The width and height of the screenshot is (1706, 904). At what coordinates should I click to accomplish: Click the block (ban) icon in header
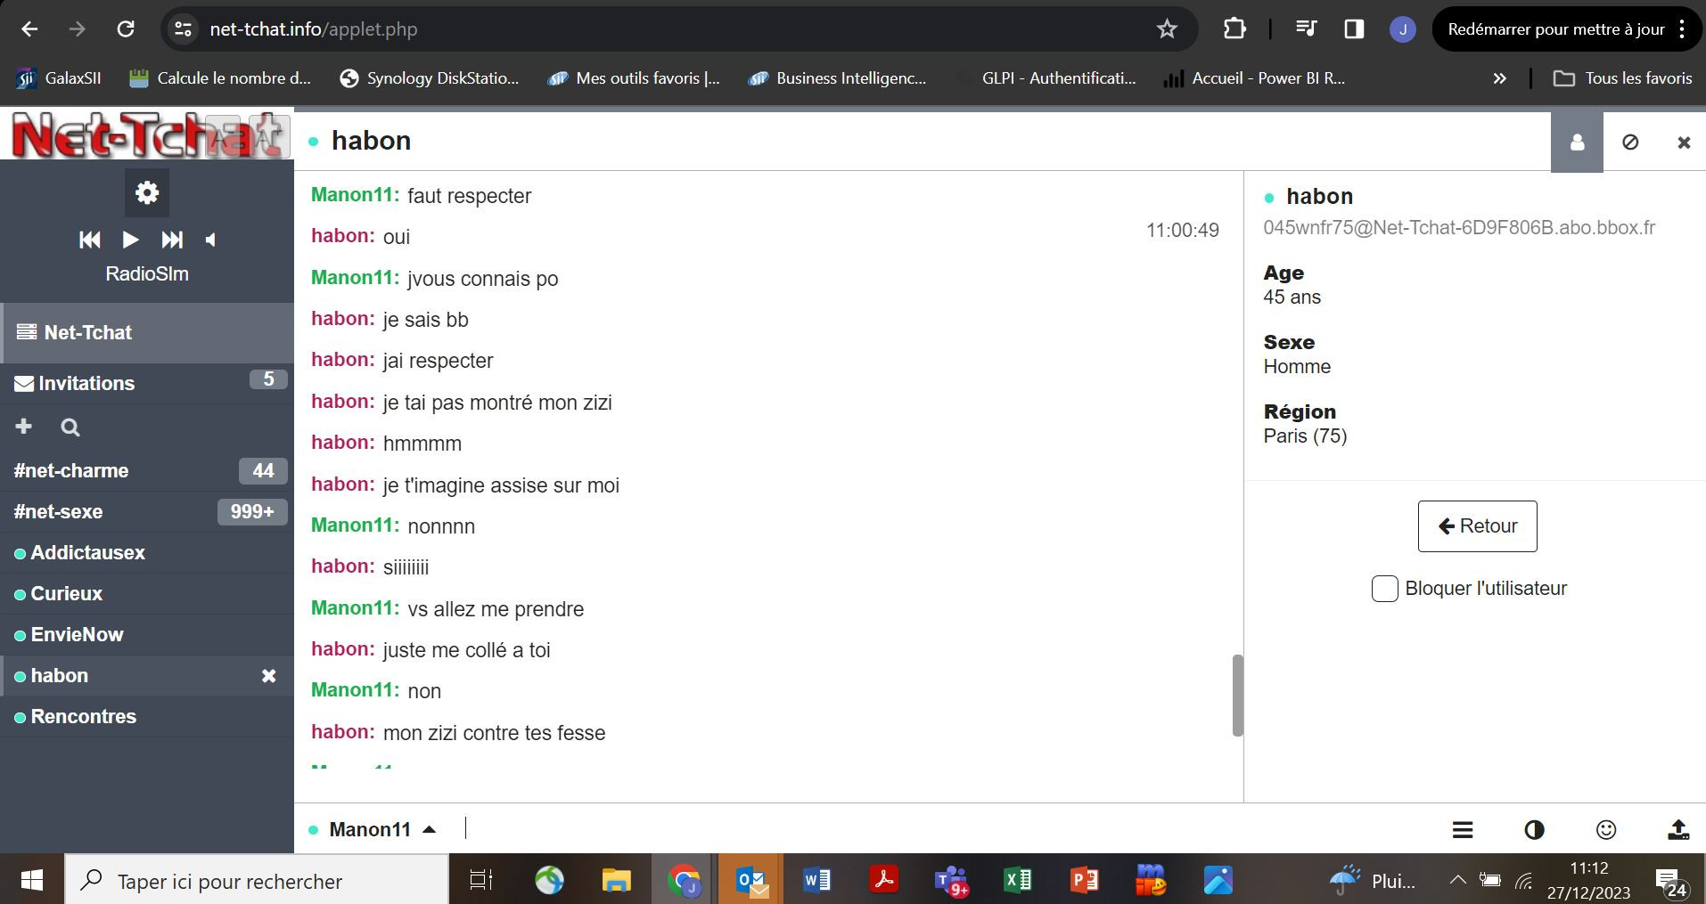coord(1630,142)
